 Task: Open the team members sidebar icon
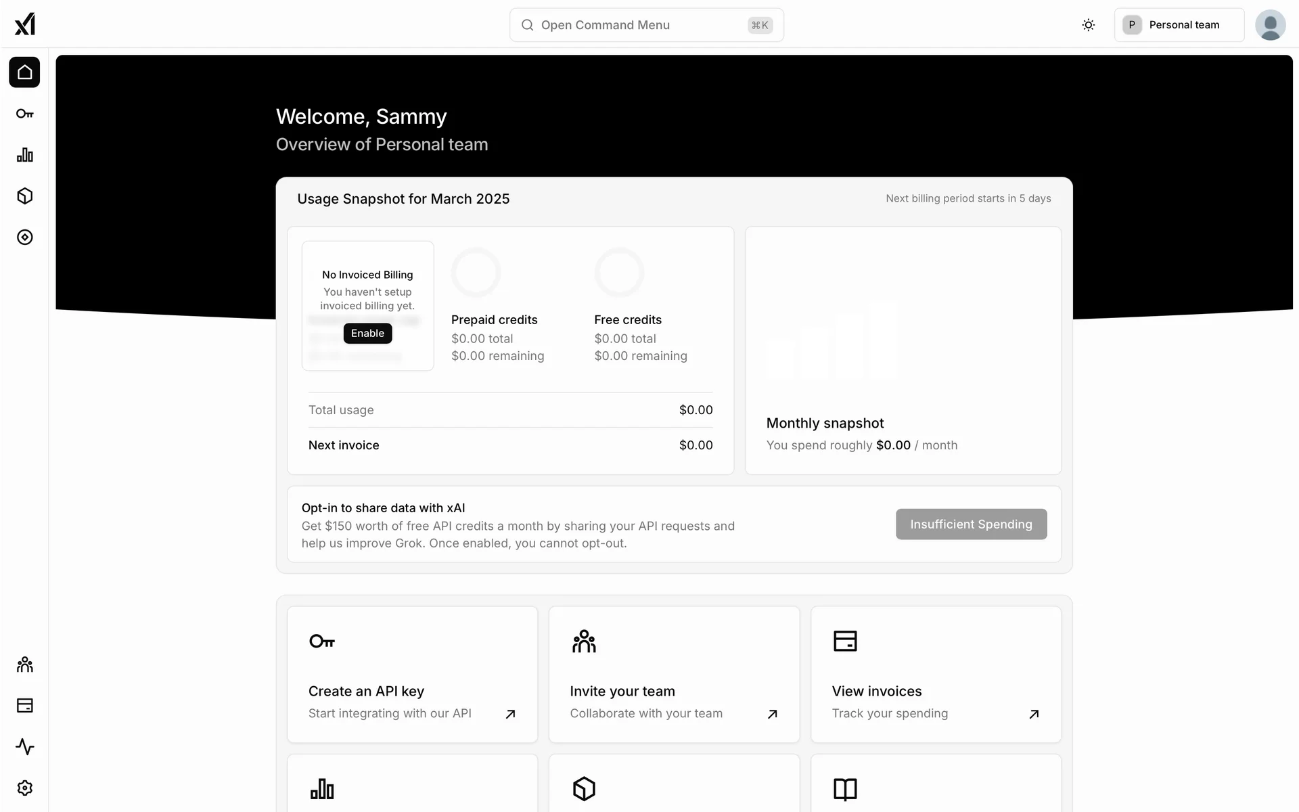[x=25, y=664]
